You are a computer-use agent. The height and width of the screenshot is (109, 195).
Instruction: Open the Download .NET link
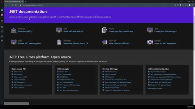(x=25, y=31)
